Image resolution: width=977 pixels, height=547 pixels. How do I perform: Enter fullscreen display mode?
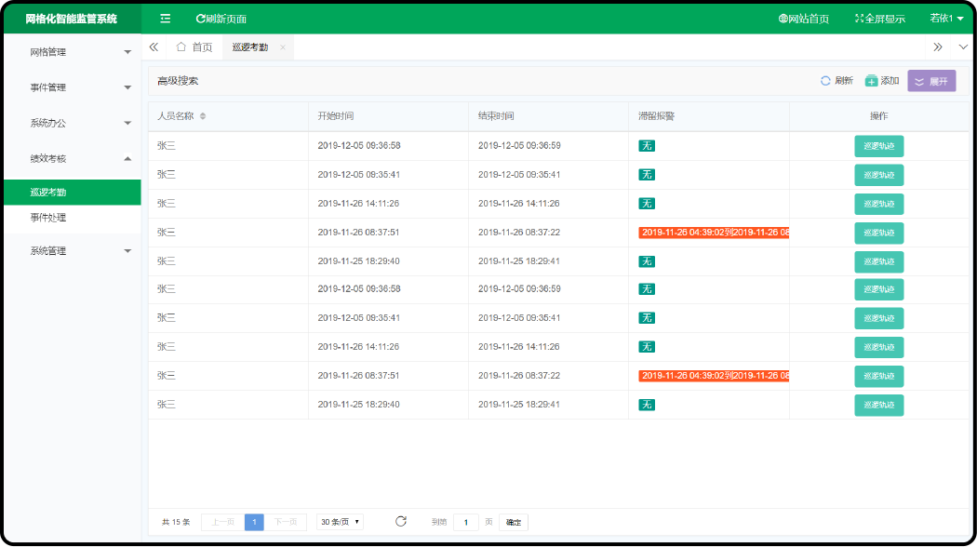click(879, 19)
